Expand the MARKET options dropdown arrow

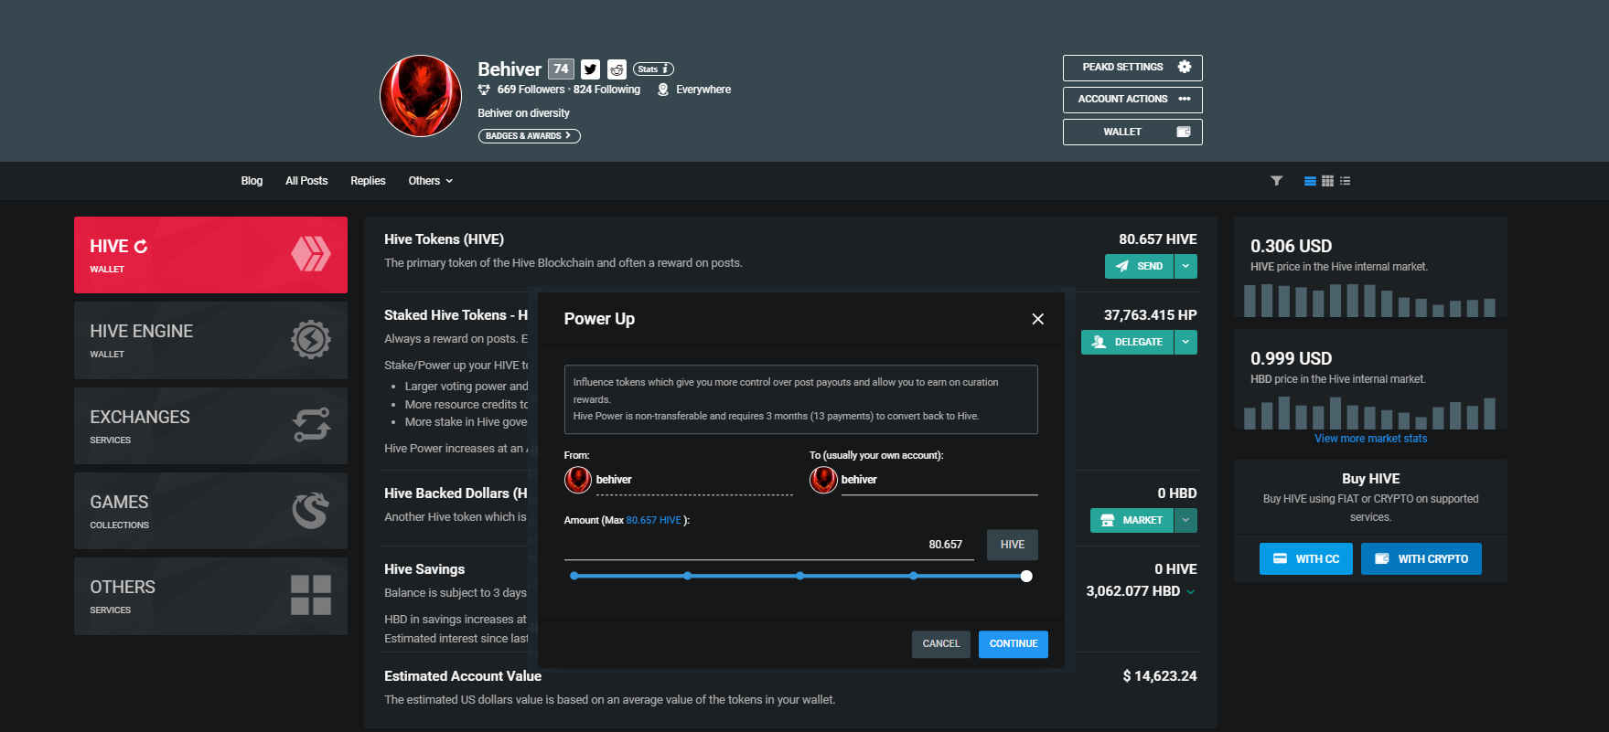[1185, 520]
